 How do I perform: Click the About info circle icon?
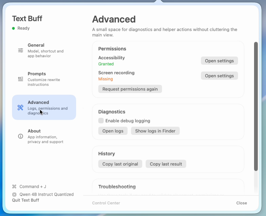20,136
